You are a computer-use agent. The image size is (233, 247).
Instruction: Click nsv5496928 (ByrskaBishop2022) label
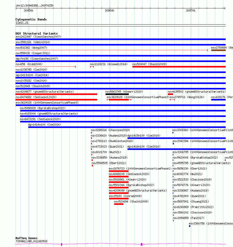click(x=43, y=108)
